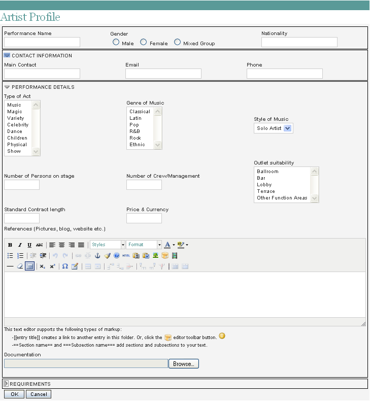Paste as plain text

tap(136, 256)
